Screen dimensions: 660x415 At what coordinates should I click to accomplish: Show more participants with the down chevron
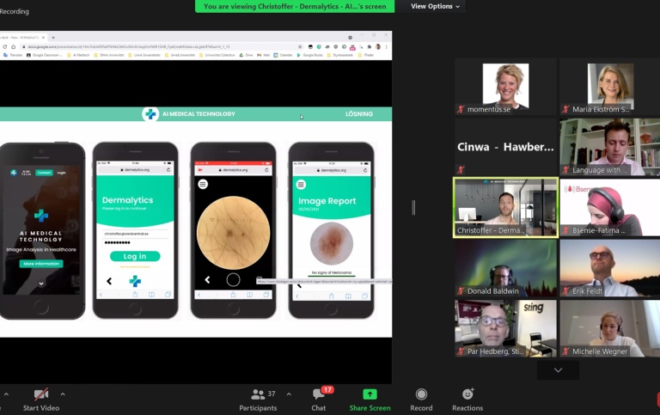tap(558, 370)
